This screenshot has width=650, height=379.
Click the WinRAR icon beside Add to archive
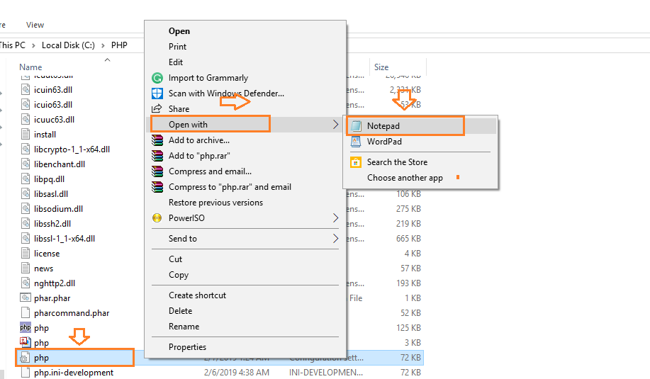157,140
